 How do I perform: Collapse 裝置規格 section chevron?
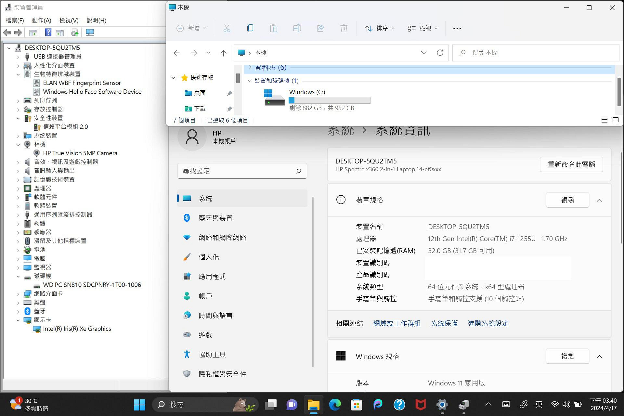click(600, 200)
